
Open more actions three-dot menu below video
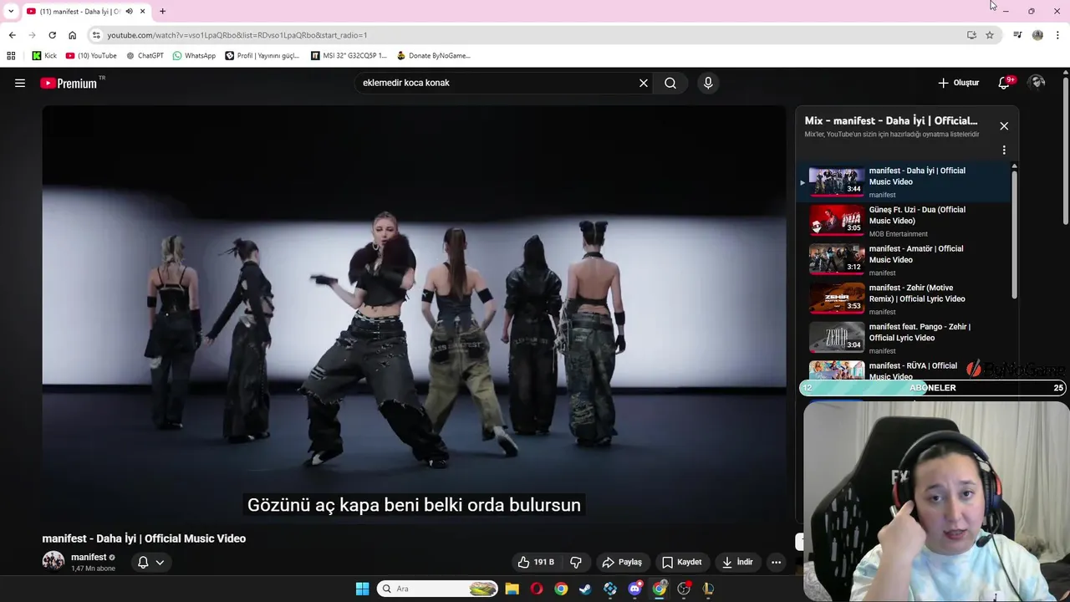pos(776,562)
